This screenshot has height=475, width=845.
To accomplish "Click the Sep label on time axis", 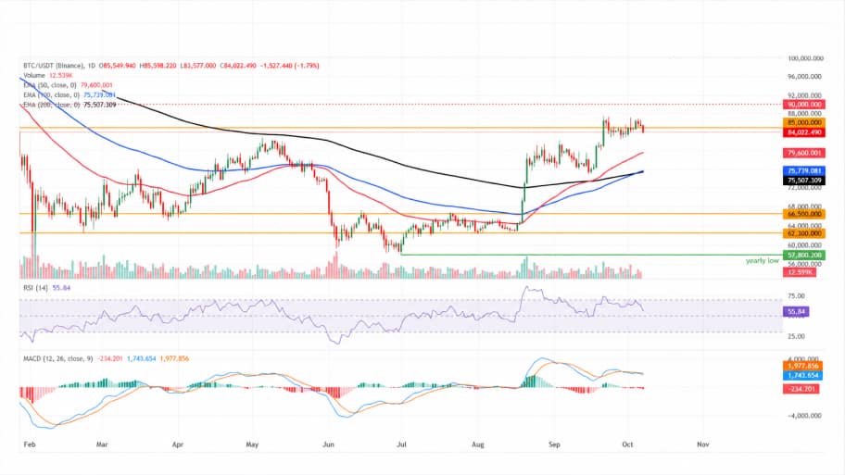I will 554,444.
